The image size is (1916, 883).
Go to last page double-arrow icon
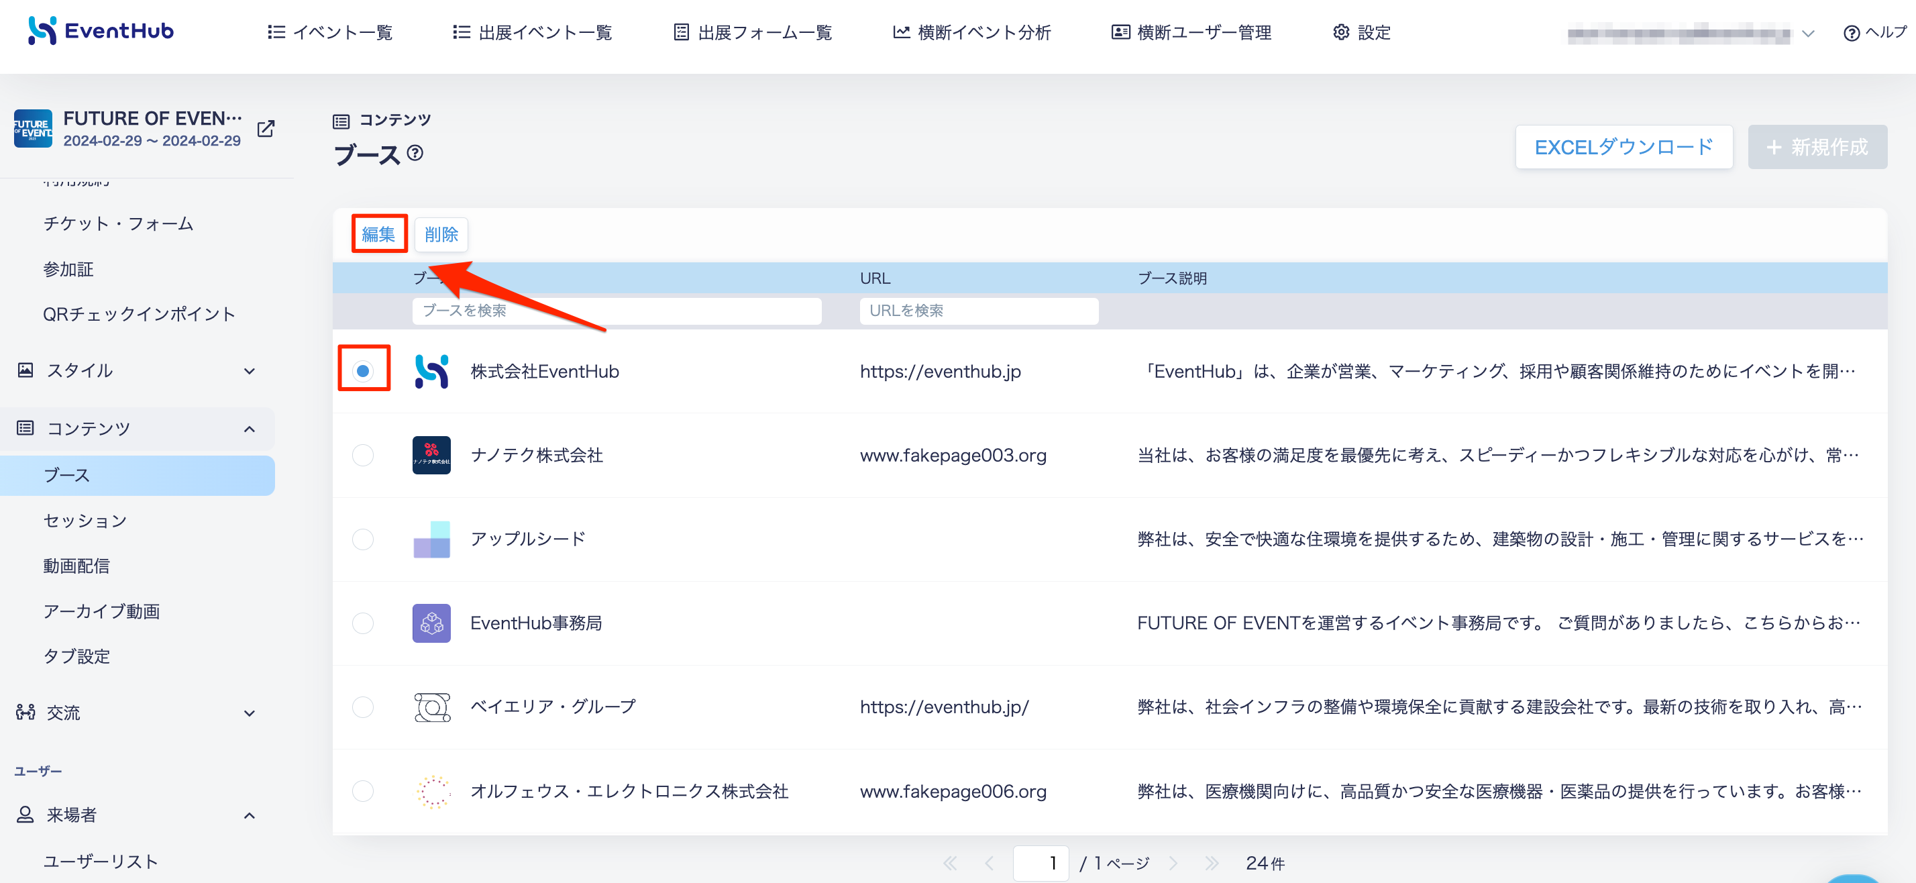[1212, 863]
